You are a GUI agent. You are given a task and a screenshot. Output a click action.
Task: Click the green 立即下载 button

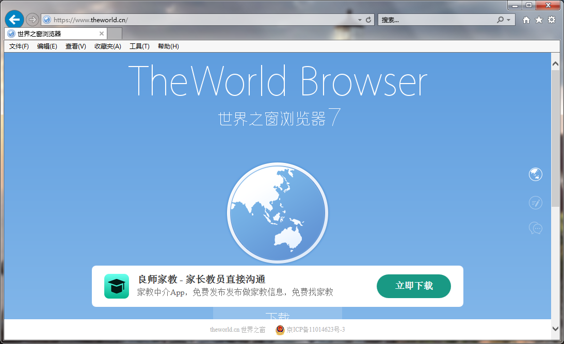pyautogui.click(x=414, y=286)
